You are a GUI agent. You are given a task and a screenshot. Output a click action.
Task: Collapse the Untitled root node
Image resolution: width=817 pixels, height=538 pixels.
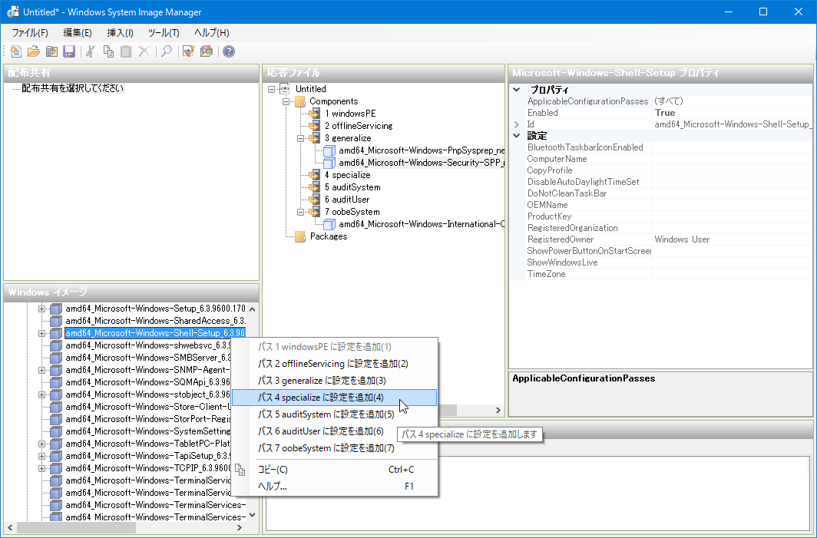[272, 89]
